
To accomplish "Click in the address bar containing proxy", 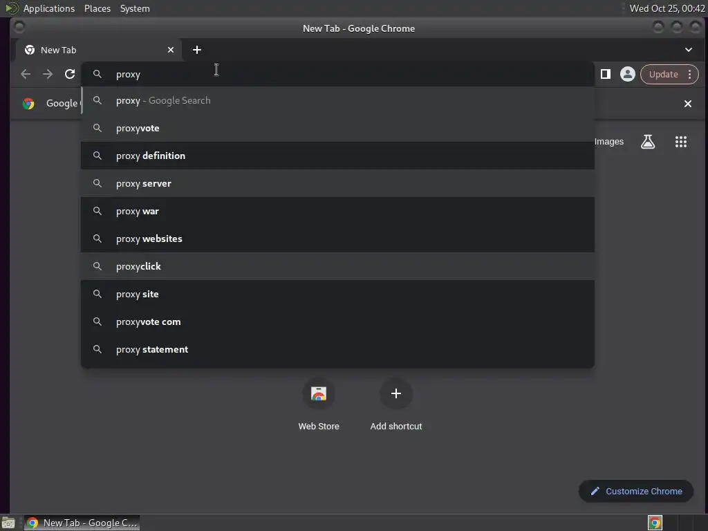I will [x=337, y=74].
